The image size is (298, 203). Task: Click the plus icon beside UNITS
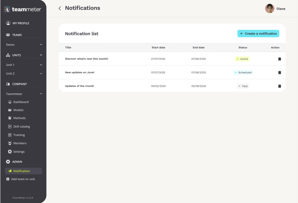point(41,55)
